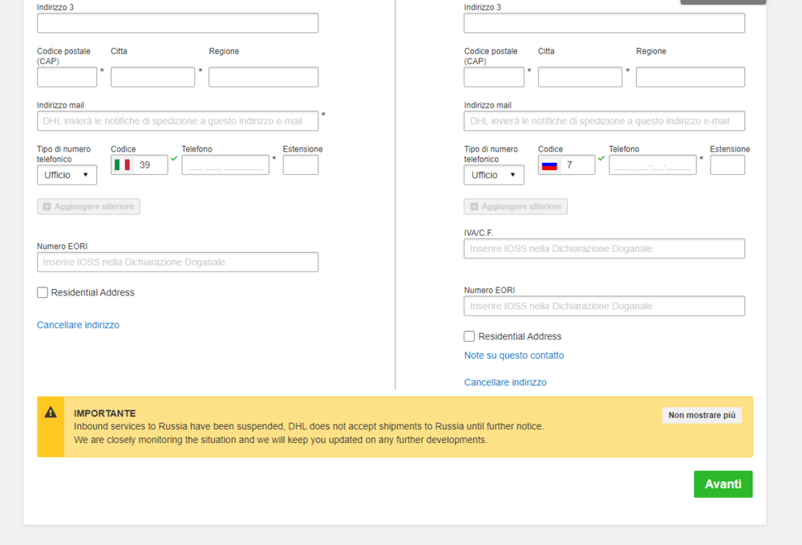Open right Ufficio phone type dropdown

tap(493, 175)
